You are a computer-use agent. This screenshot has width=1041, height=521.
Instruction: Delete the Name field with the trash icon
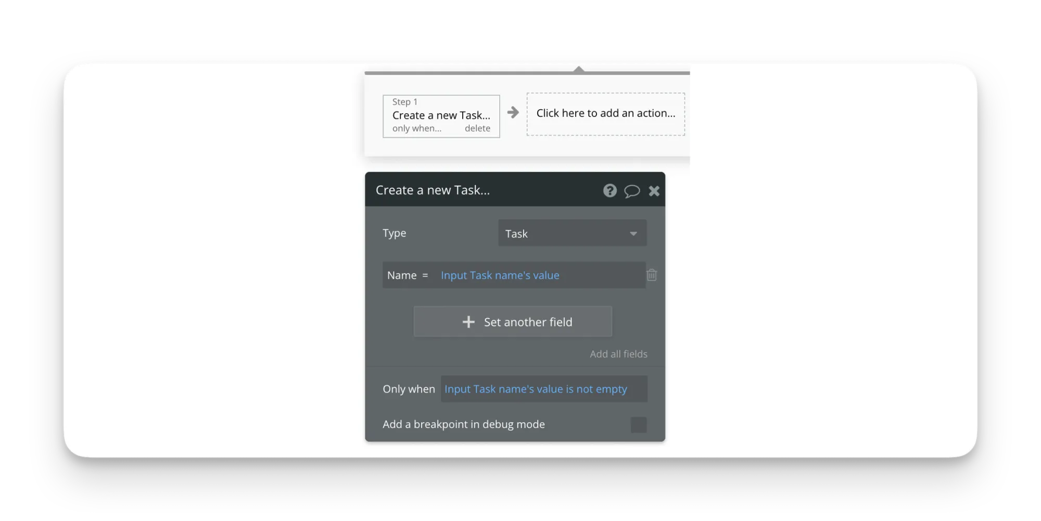point(652,275)
